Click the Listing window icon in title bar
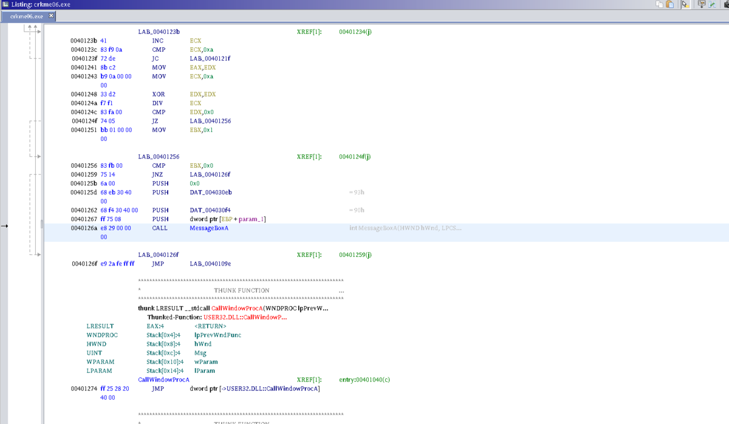 pyautogui.click(x=5, y=4)
